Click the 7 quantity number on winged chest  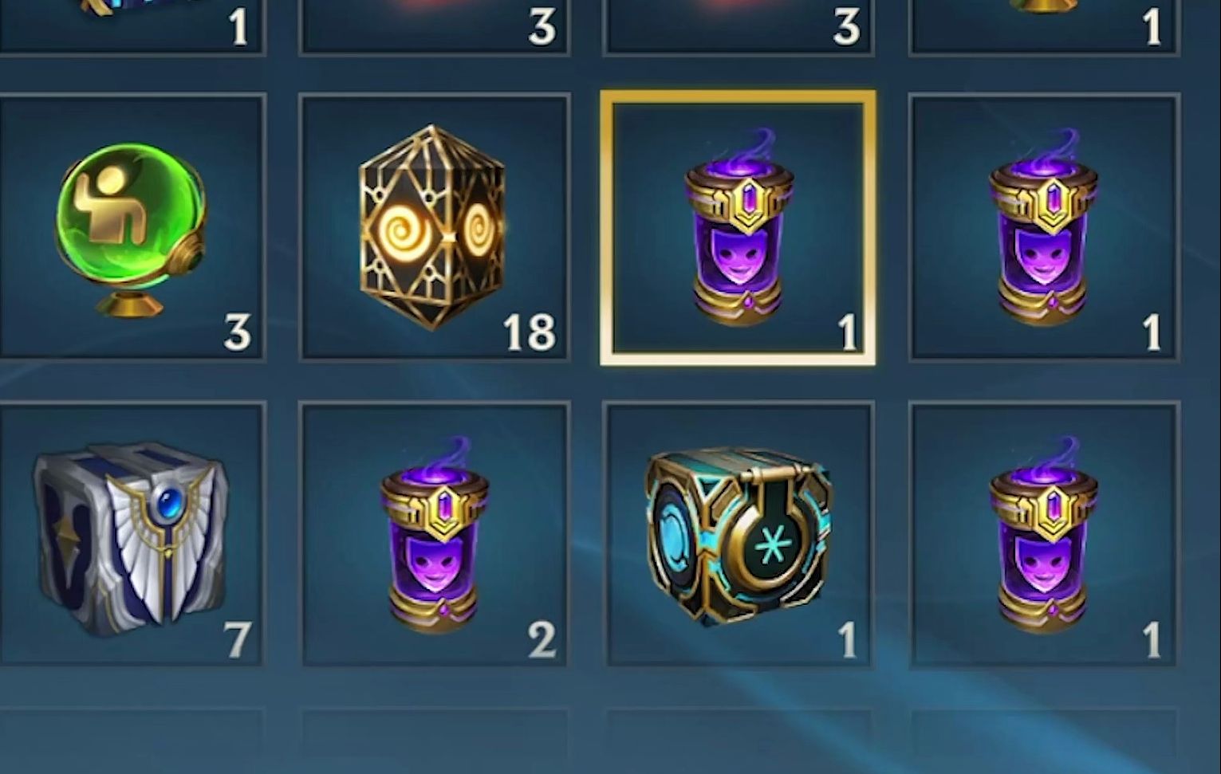[x=236, y=640]
